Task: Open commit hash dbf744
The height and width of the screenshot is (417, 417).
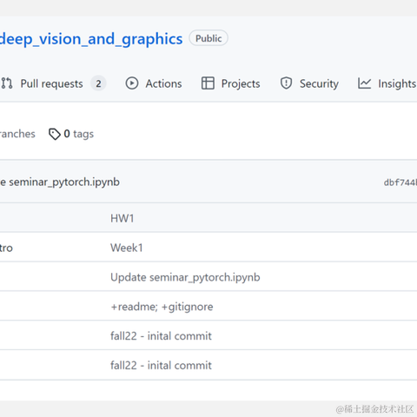Action: tap(400, 182)
